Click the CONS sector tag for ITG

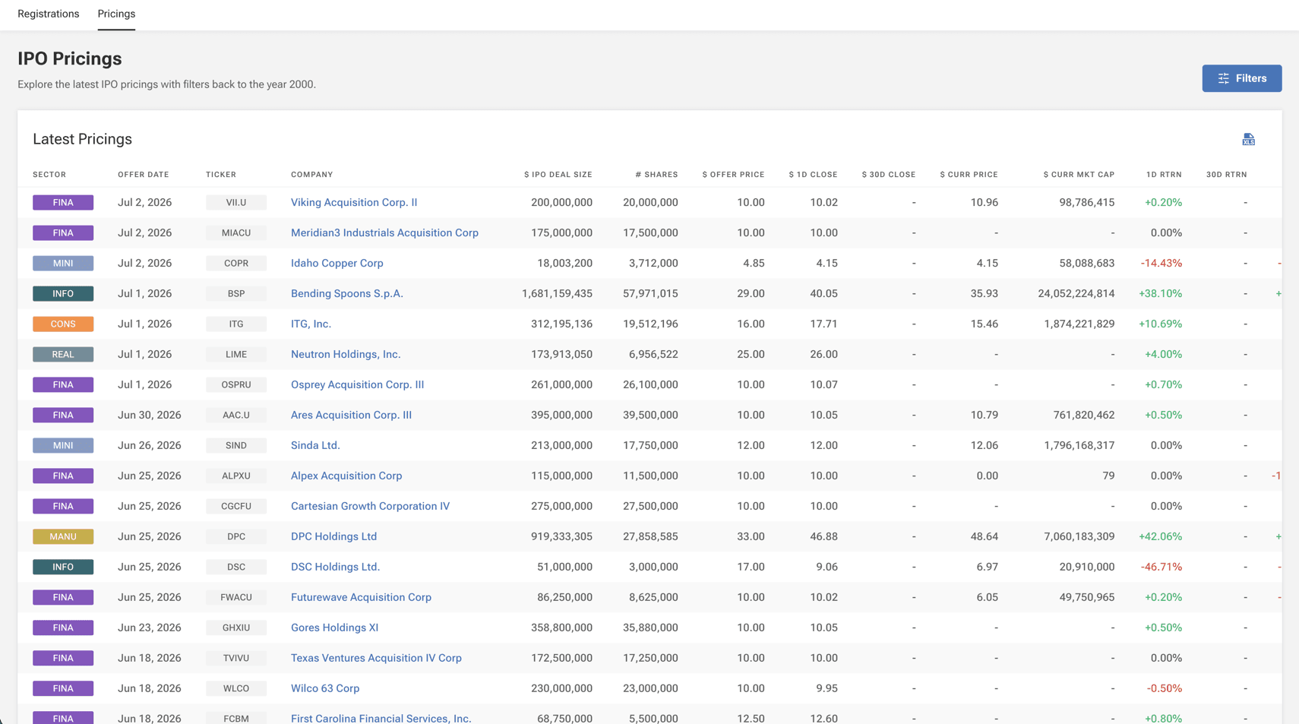[63, 324]
